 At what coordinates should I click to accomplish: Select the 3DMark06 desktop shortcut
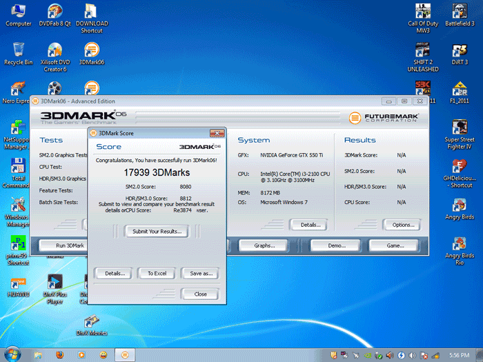pyautogui.click(x=92, y=54)
